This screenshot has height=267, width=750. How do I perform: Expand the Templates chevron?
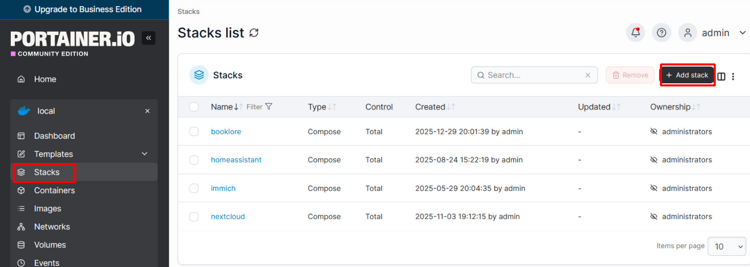point(145,154)
